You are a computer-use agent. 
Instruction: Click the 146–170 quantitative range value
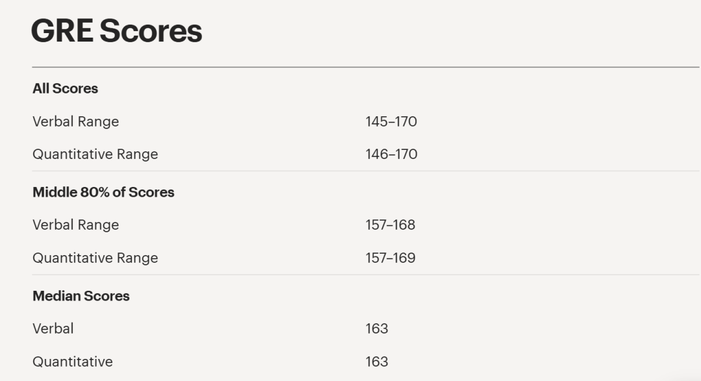tap(391, 154)
